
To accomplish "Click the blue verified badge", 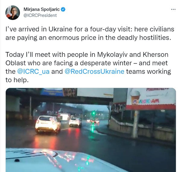I will pyautogui.click(x=63, y=9).
